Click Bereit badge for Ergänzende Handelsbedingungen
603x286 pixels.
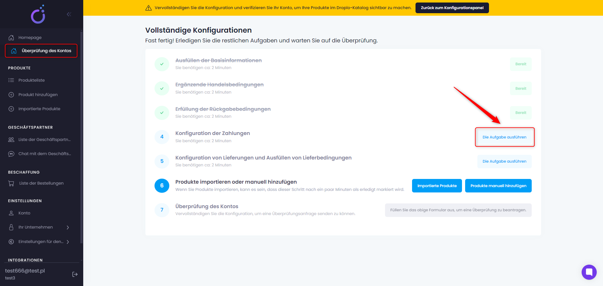(x=521, y=89)
